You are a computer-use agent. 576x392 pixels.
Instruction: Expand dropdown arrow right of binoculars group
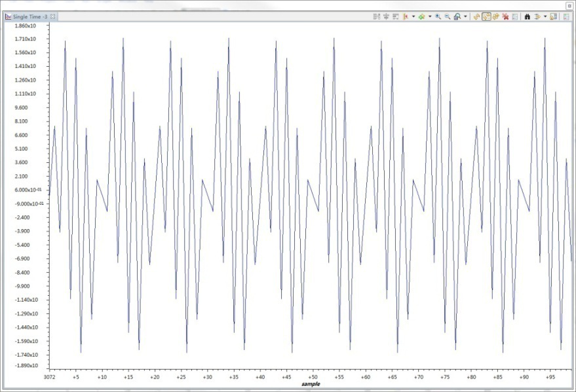(545, 16)
